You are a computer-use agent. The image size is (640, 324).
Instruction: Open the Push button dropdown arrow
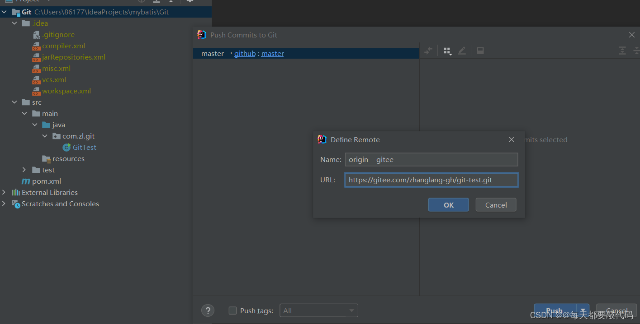583,311
